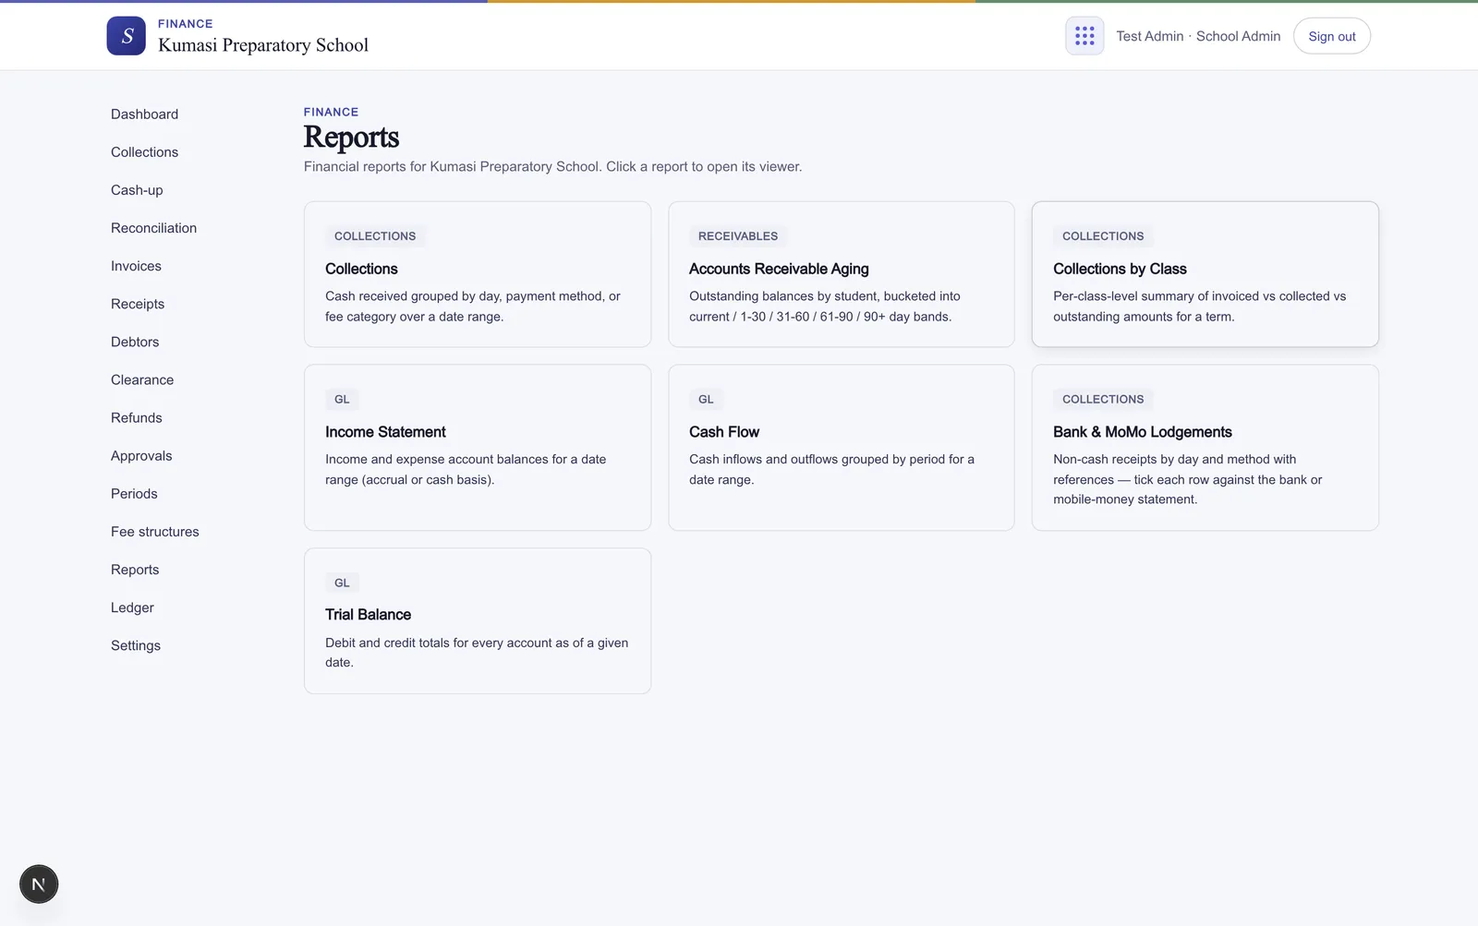This screenshot has height=926, width=1478.
Task: Open the Accounts Receivable Aging report
Action: (842, 274)
